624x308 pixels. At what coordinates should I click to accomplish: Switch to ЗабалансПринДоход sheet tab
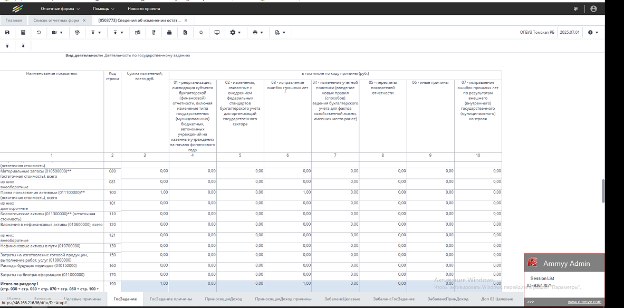point(448,299)
